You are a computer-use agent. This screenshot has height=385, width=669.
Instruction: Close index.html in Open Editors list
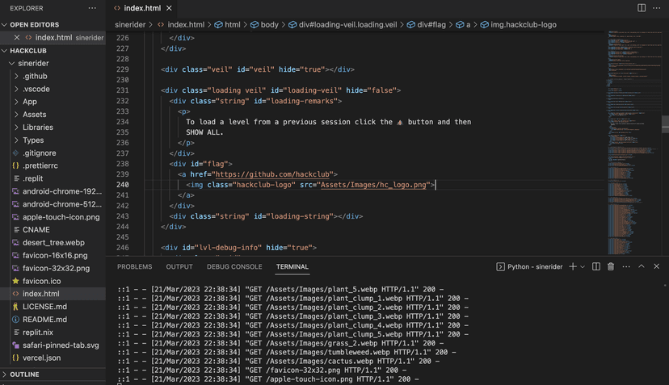18,37
